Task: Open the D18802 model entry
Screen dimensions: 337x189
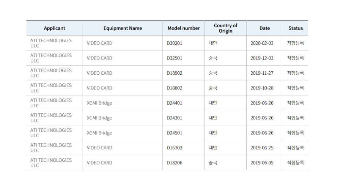Action: 175,88
